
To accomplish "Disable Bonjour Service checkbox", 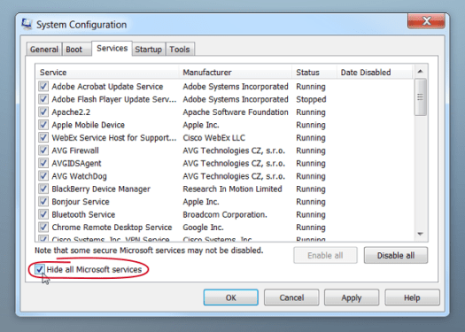I will [x=43, y=202].
